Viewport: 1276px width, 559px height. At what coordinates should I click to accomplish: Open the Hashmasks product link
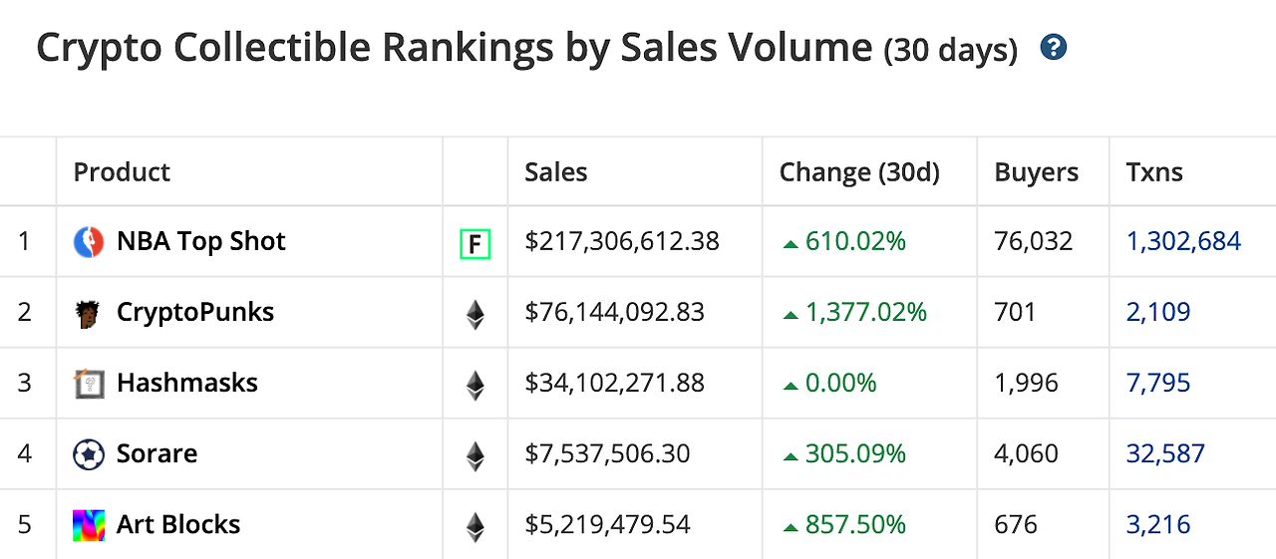pyautogui.click(x=187, y=383)
